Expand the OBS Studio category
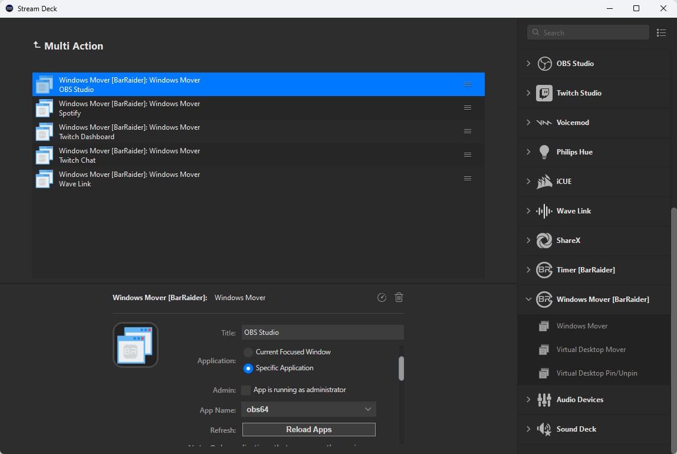 click(528, 64)
